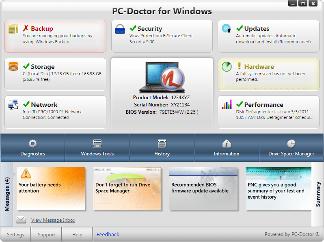Follow the Feedback link
Image resolution: width=324 pixels, height=242 pixels.
108,234
